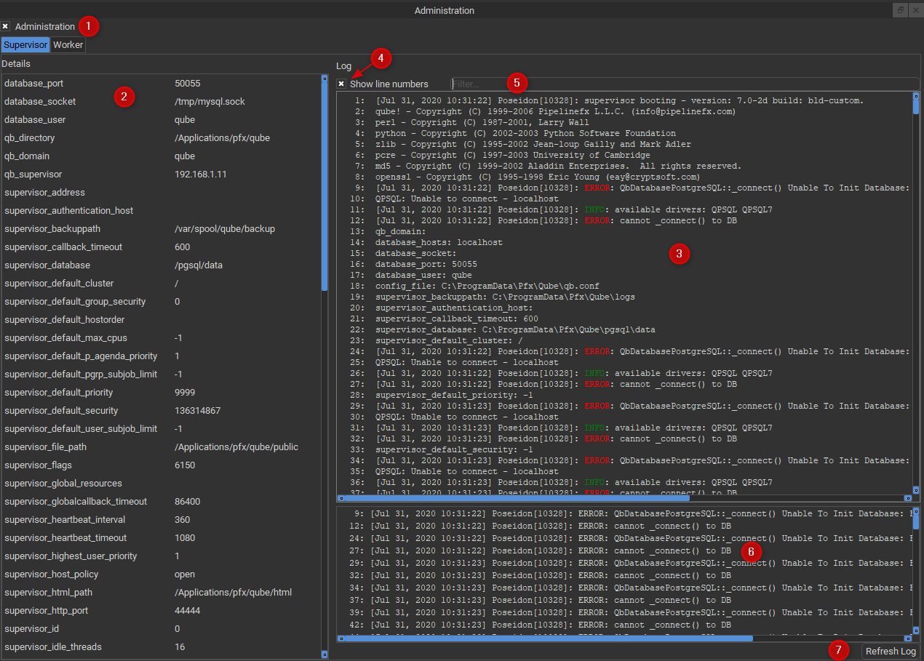Click the scroll-down arrow of the Details list
924x661 pixels.
click(324, 654)
